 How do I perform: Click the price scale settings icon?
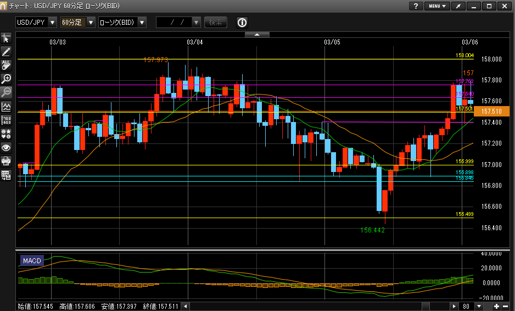6,120
